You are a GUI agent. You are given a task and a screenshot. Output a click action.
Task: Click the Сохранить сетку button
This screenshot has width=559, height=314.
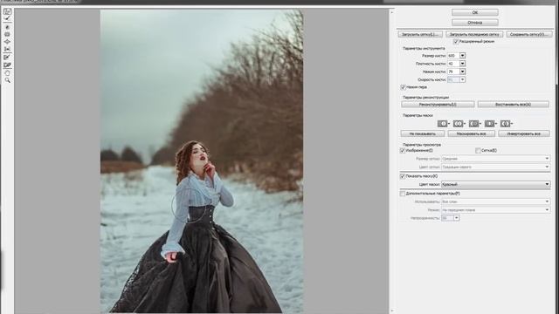pos(529,35)
